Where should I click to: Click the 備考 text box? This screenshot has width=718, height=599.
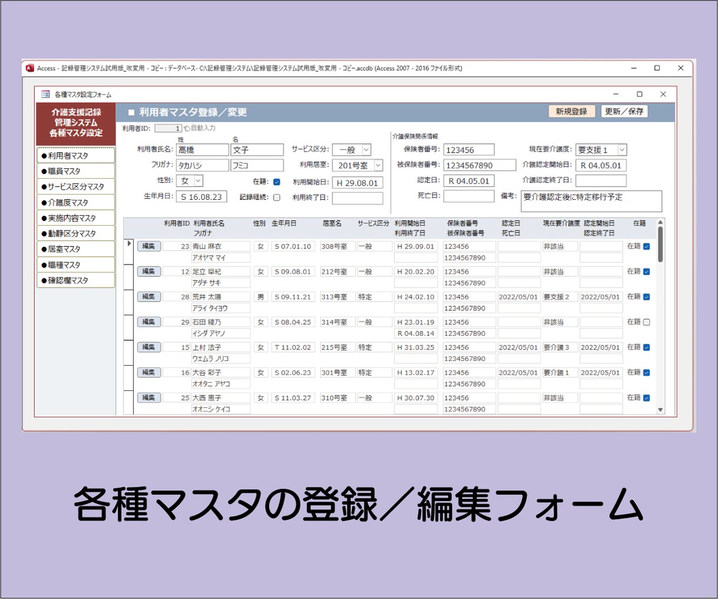pyautogui.click(x=591, y=201)
